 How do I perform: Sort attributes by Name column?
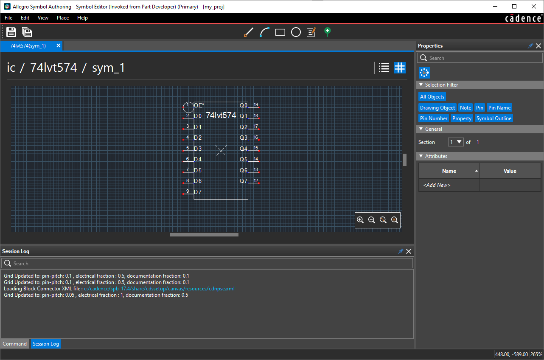tap(449, 171)
